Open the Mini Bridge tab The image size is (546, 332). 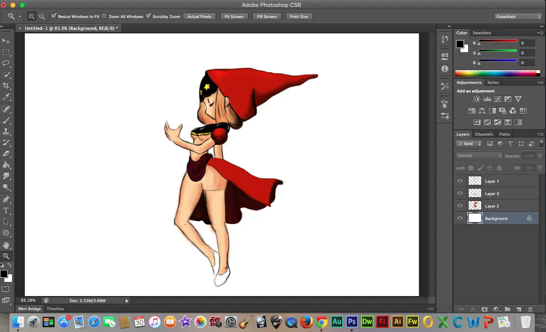pyautogui.click(x=30, y=309)
